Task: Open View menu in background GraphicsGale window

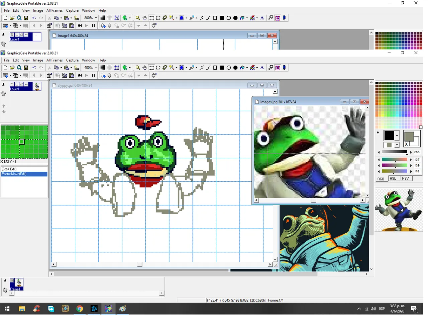Action: 26,10
